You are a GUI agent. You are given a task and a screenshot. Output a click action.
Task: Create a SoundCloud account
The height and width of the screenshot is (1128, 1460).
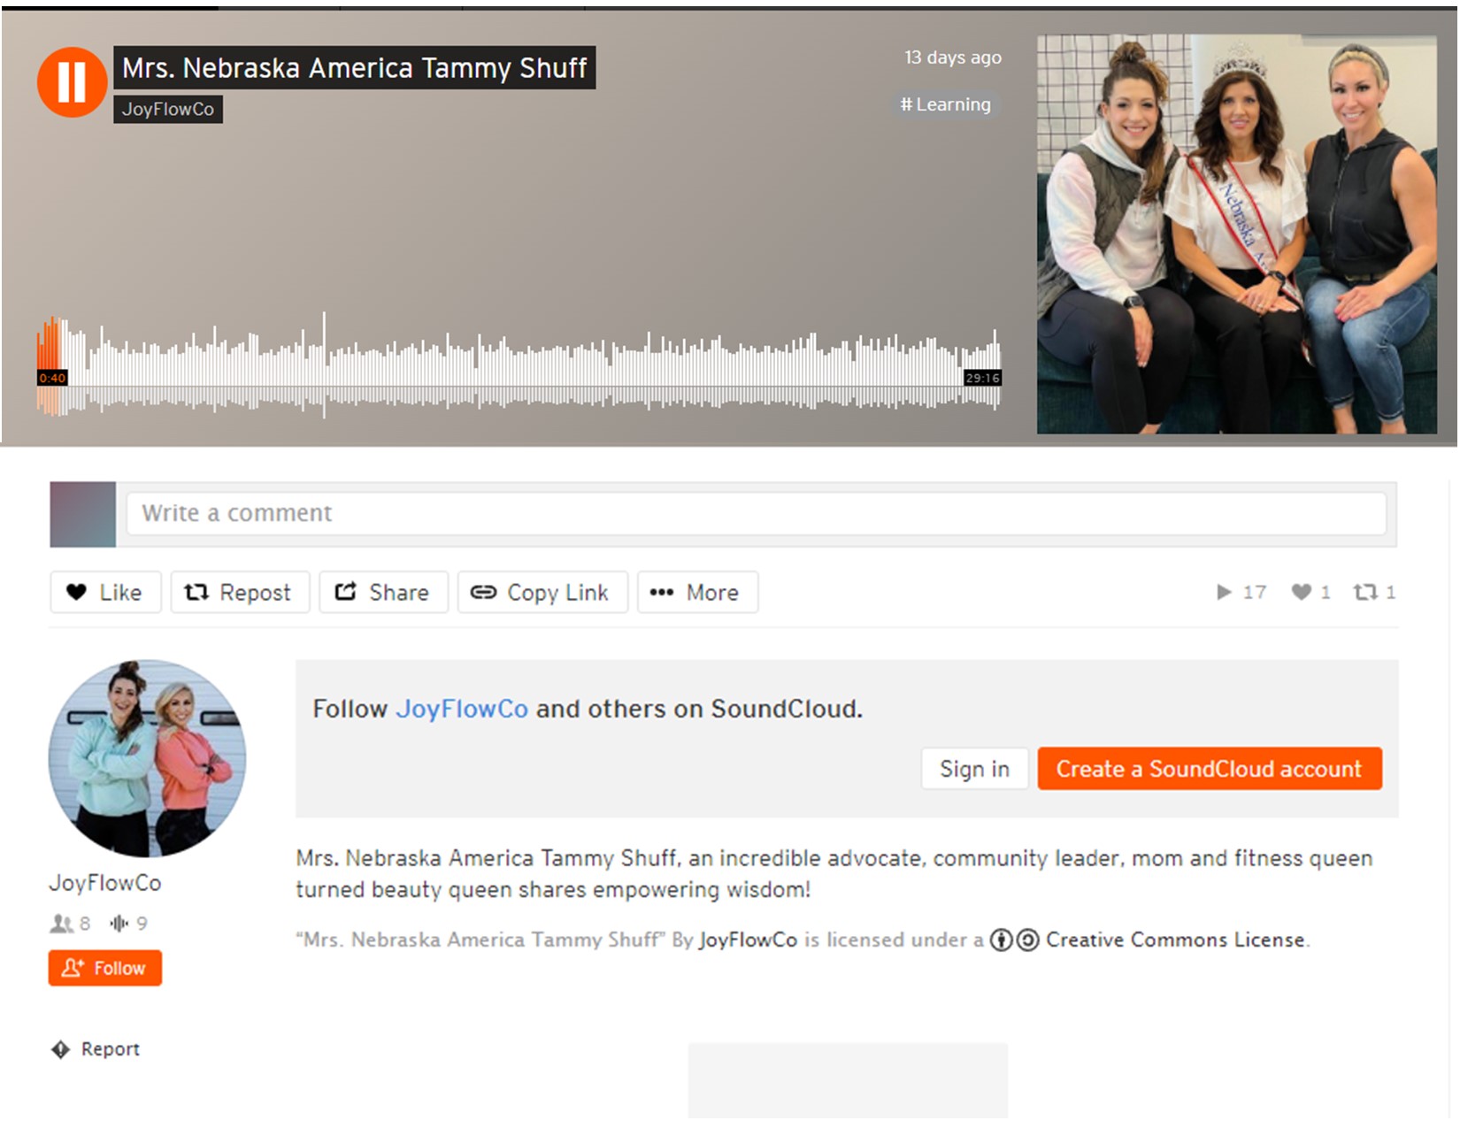pos(1209,769)
